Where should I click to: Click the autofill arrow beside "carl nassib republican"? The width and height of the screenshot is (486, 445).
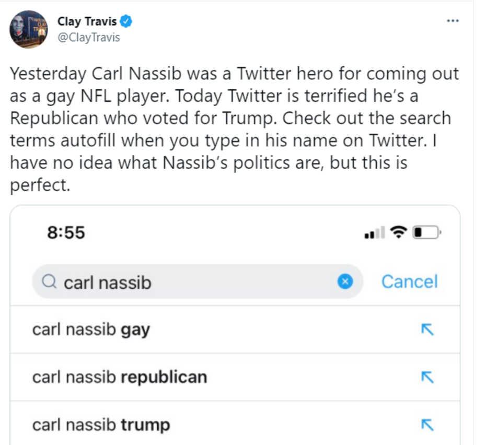click(x=427, y=378)
